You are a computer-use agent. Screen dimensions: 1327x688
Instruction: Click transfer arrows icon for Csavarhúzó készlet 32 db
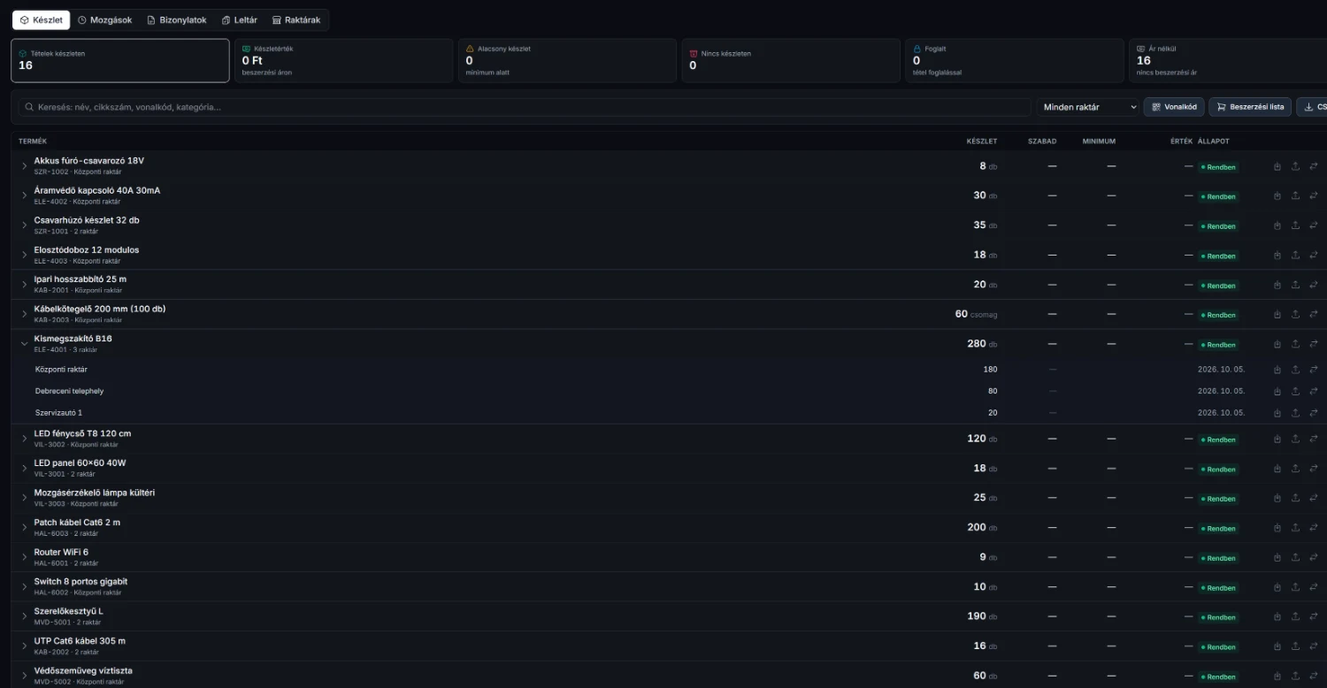pyautogui.click(x=1314, y=226)
